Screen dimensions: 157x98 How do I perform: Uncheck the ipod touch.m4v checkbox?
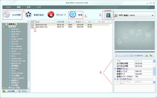[33, 25]
